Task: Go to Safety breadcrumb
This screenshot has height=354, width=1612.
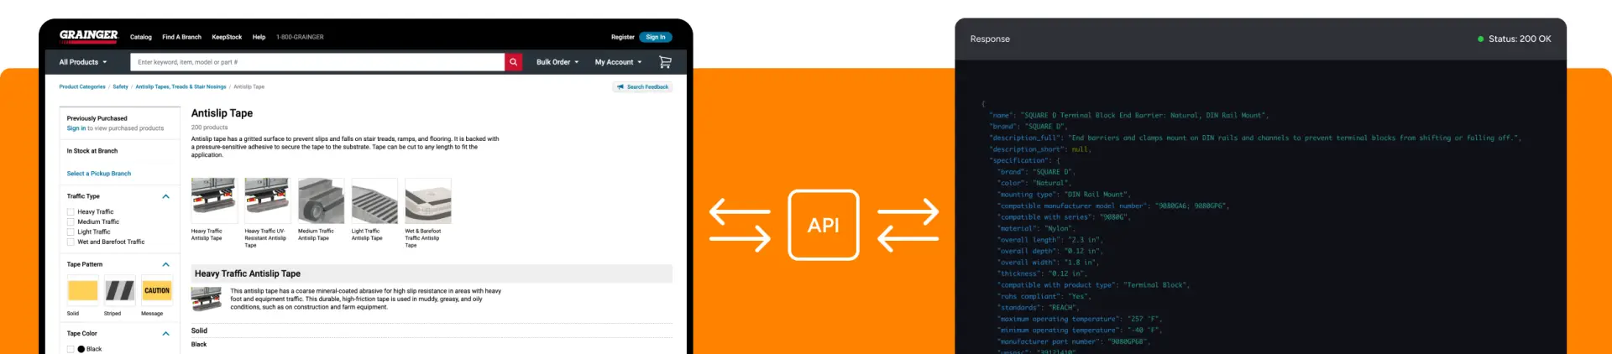Action: pos(121,86)
